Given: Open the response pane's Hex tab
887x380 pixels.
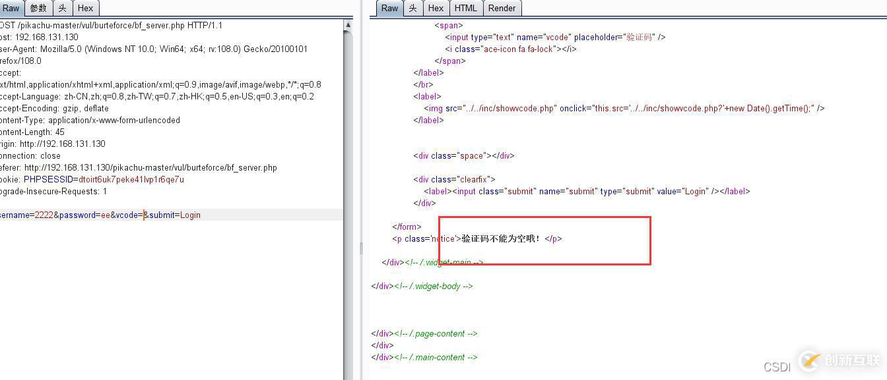Looking at the screenshot, I should (x=436, y=8).
